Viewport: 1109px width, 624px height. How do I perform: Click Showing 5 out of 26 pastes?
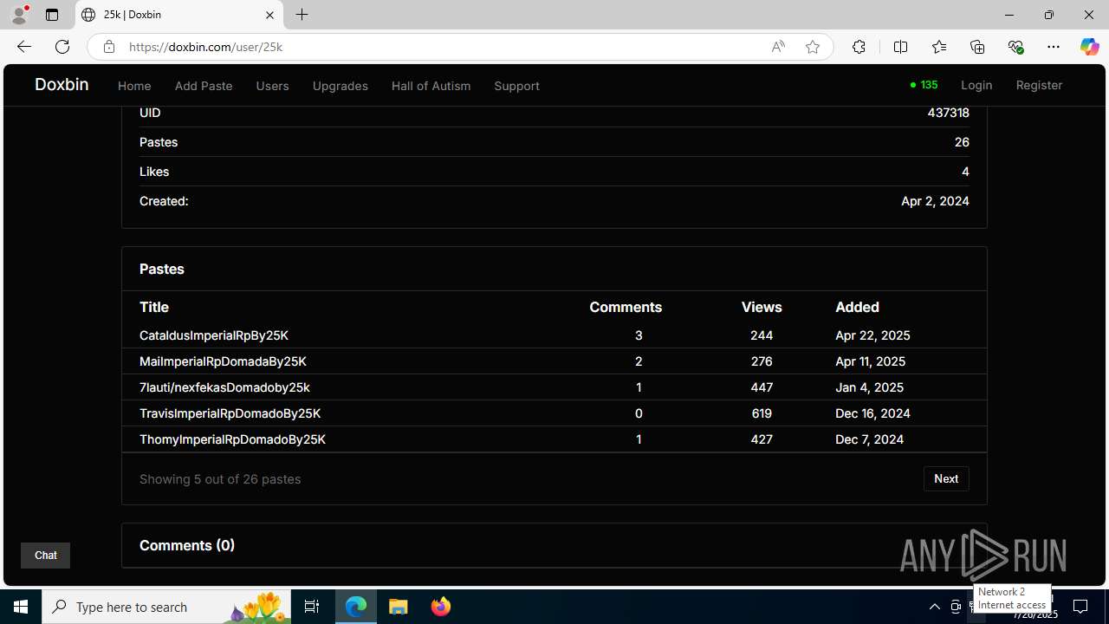click(x=220, y=479)
